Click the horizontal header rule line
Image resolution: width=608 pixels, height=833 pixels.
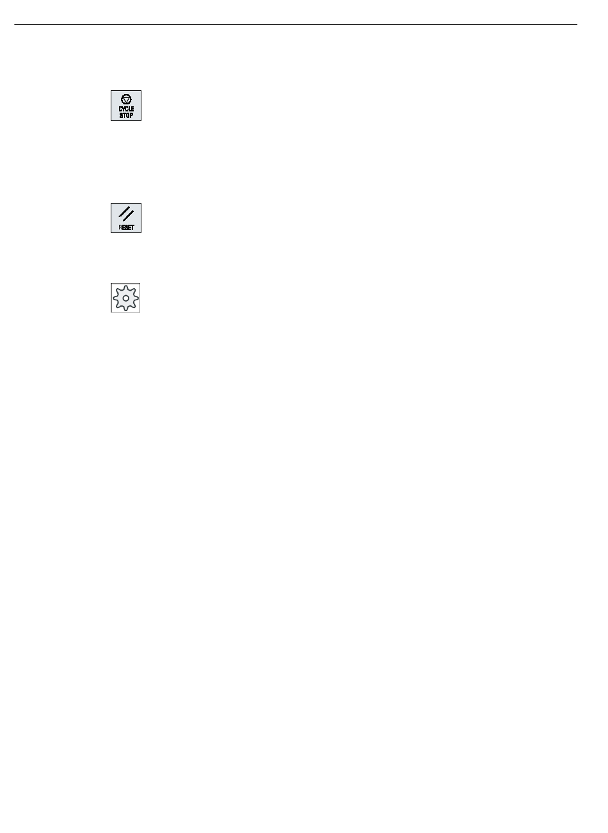296,25
